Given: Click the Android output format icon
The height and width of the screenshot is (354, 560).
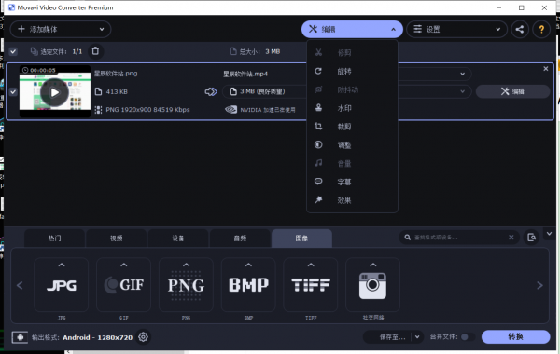Looking at the screenshot, I should click(20, 337).
